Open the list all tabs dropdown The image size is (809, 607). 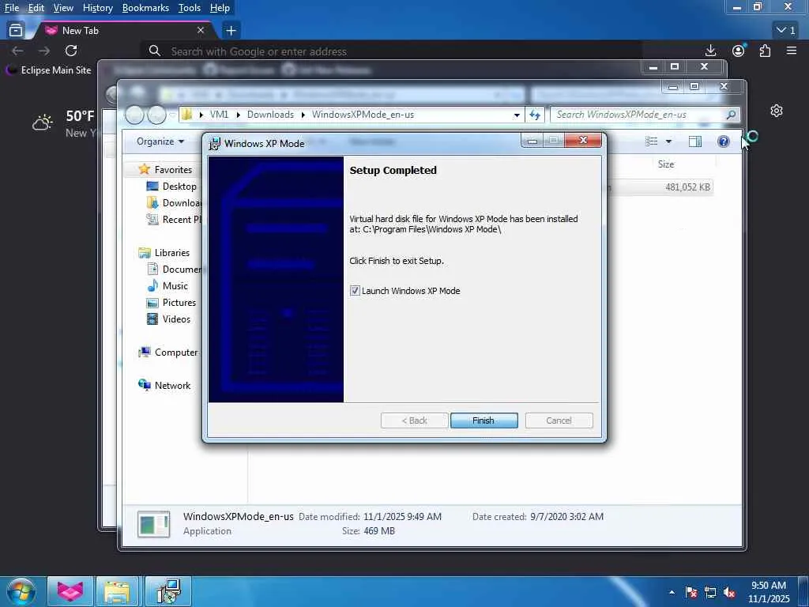pos(786,31)
